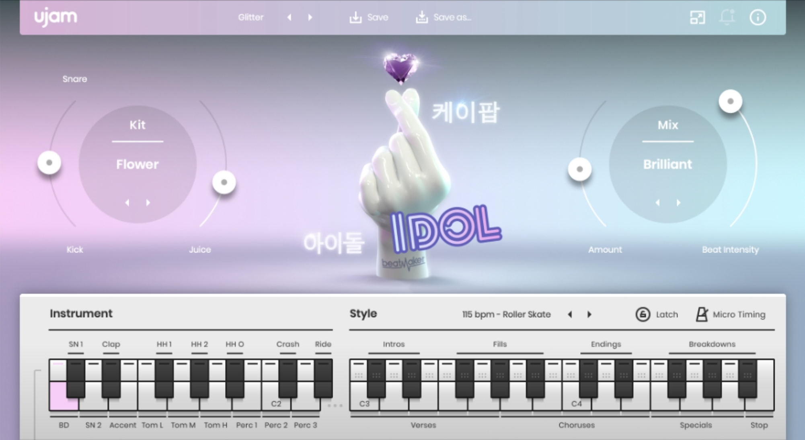805x440 pixels.
Task: Click the Clap black key
Action: [111, 378]
